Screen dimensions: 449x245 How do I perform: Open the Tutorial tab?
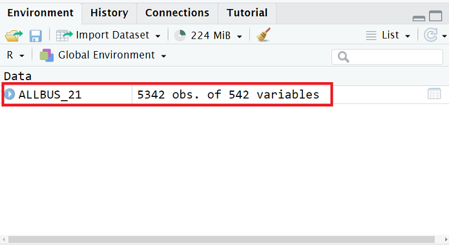(247, 13)
